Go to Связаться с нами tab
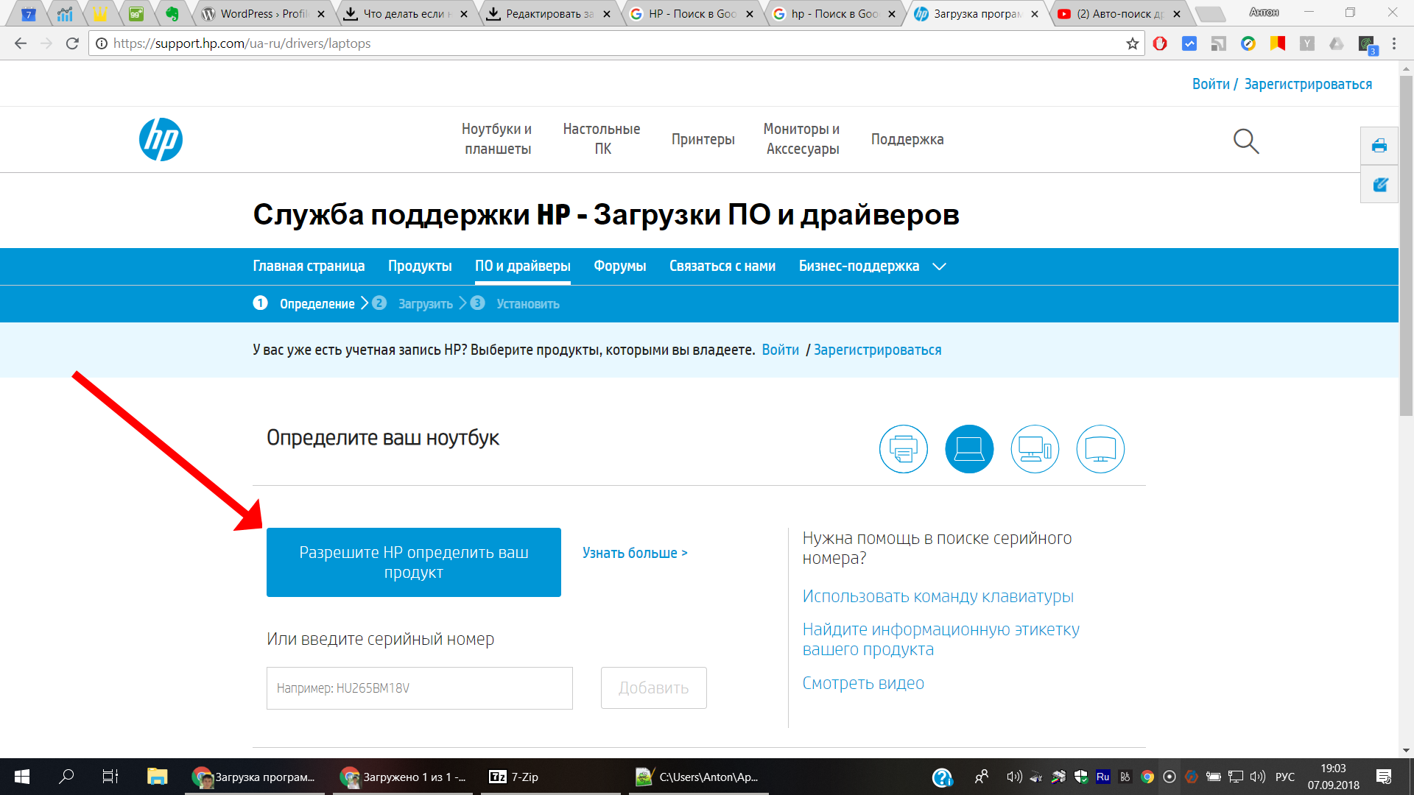Image resolution: width=1414 pixels, height=795 pixels. click(722, 266)
